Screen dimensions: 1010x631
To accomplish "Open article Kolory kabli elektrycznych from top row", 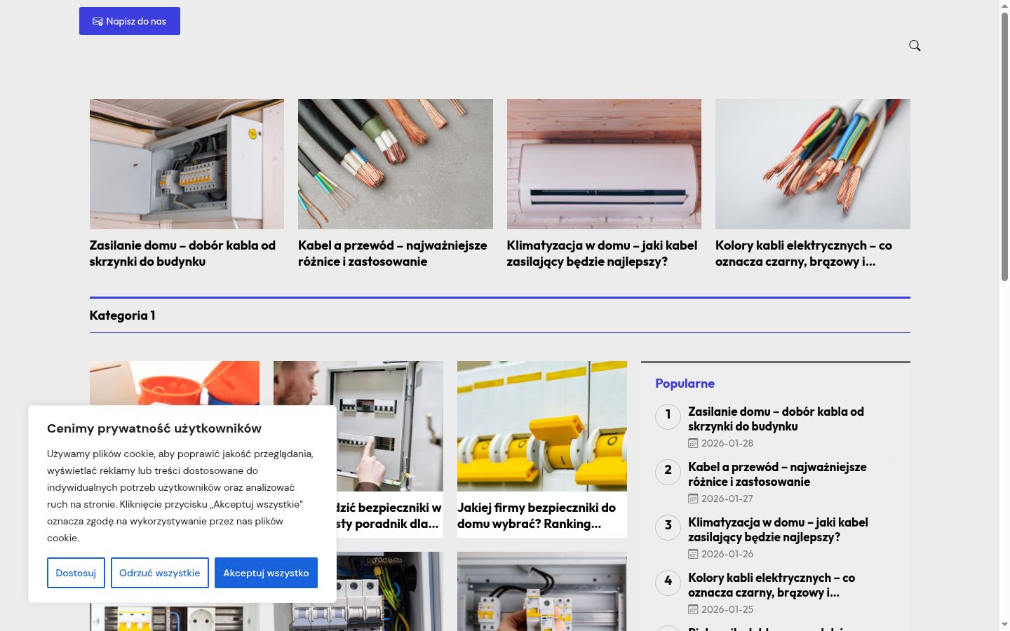I will (x=804, y=253).
